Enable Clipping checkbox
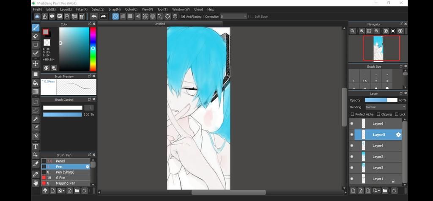The width and height of the screenshot is (433, 201). [378, 114]
